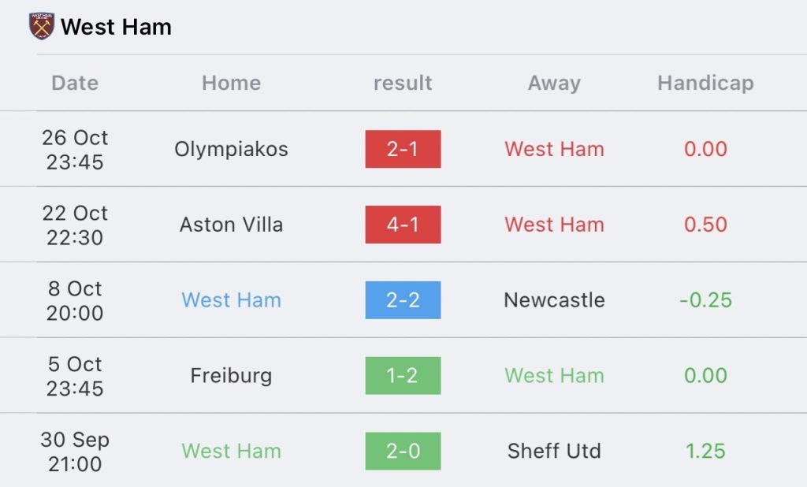The height and width of the screenshot is (487, 807).
Task: Open the Aston Villa team link
Action: coord(231,225)
